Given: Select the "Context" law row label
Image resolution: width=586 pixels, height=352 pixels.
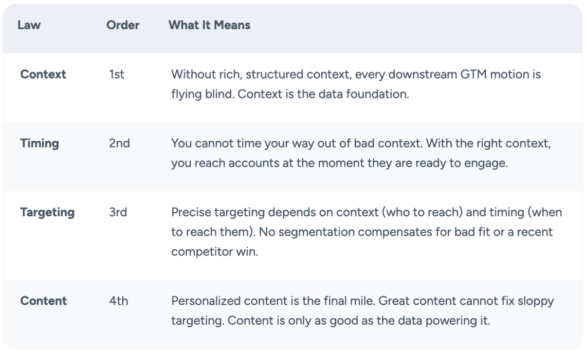Looking at the screenshot, I should [x=43, y=75].
